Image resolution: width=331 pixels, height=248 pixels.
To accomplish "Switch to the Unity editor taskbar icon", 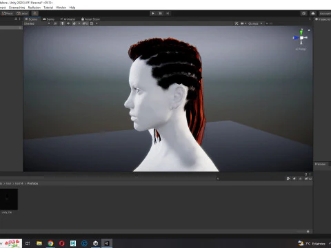I will point(107,243).
